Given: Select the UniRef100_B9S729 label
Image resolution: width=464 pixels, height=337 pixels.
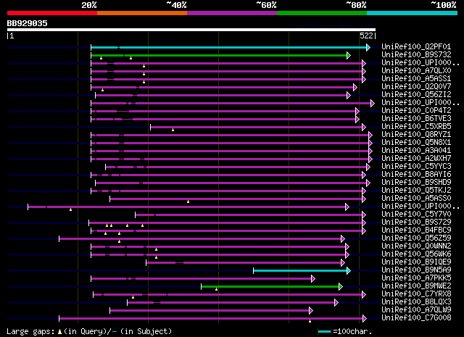Looking at the screenshot, I should pos(416,222).
